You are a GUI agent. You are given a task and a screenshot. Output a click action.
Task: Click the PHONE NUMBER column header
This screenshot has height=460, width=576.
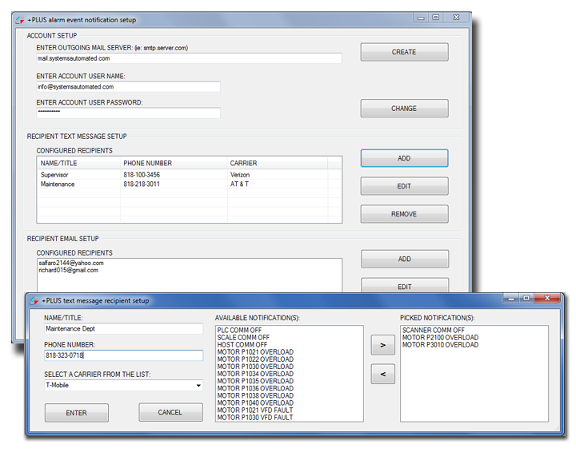(174, 163)
